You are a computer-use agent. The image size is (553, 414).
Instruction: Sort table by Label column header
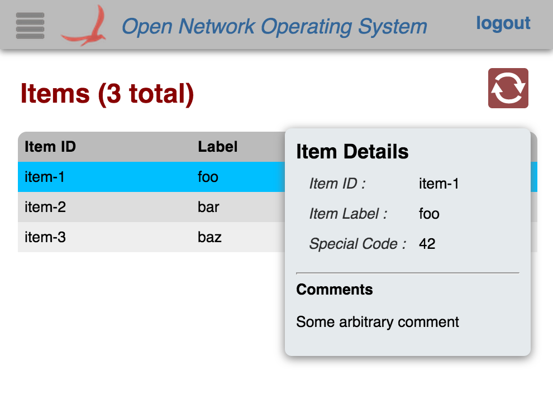(218, 147)
